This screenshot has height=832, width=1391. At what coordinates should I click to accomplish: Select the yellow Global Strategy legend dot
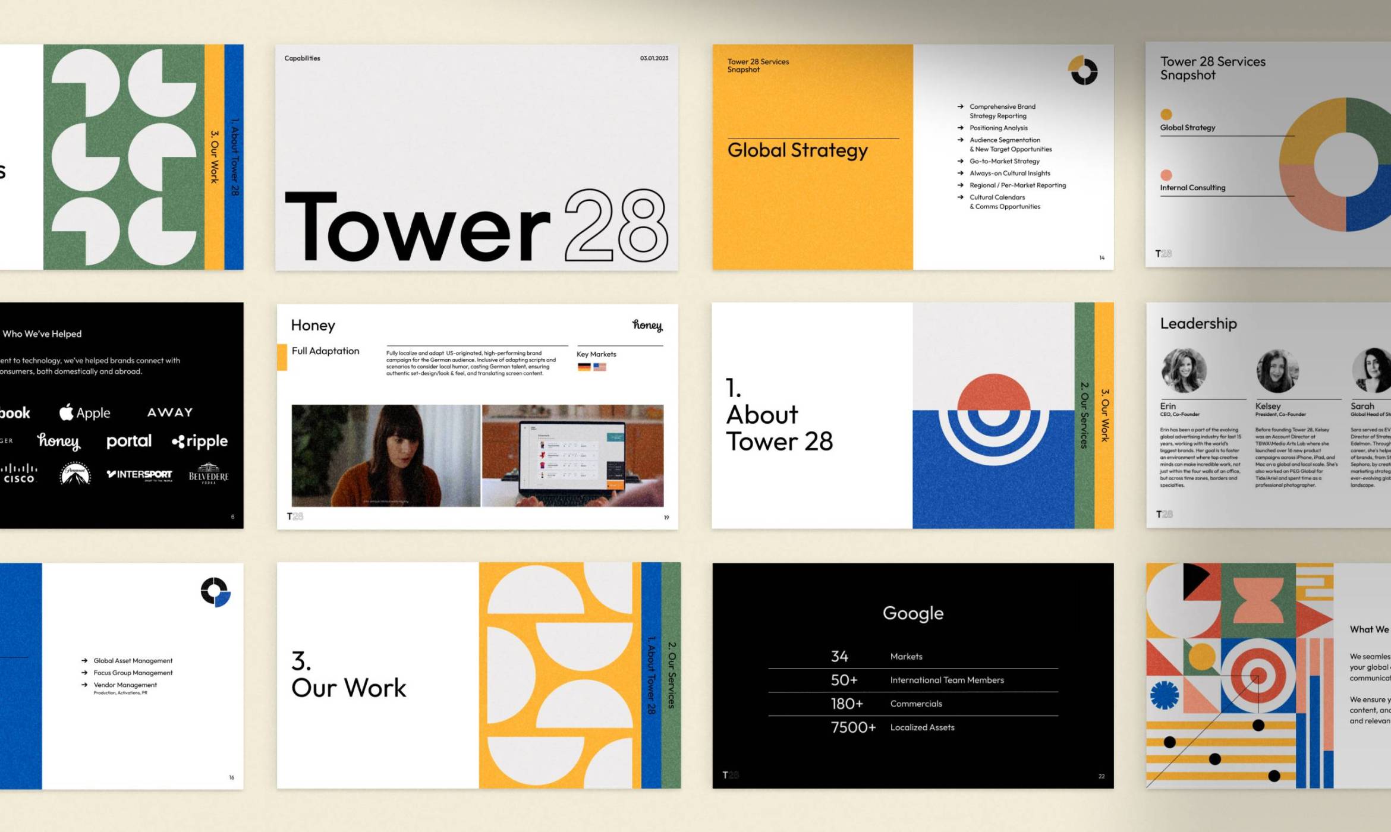point(1166,114)
